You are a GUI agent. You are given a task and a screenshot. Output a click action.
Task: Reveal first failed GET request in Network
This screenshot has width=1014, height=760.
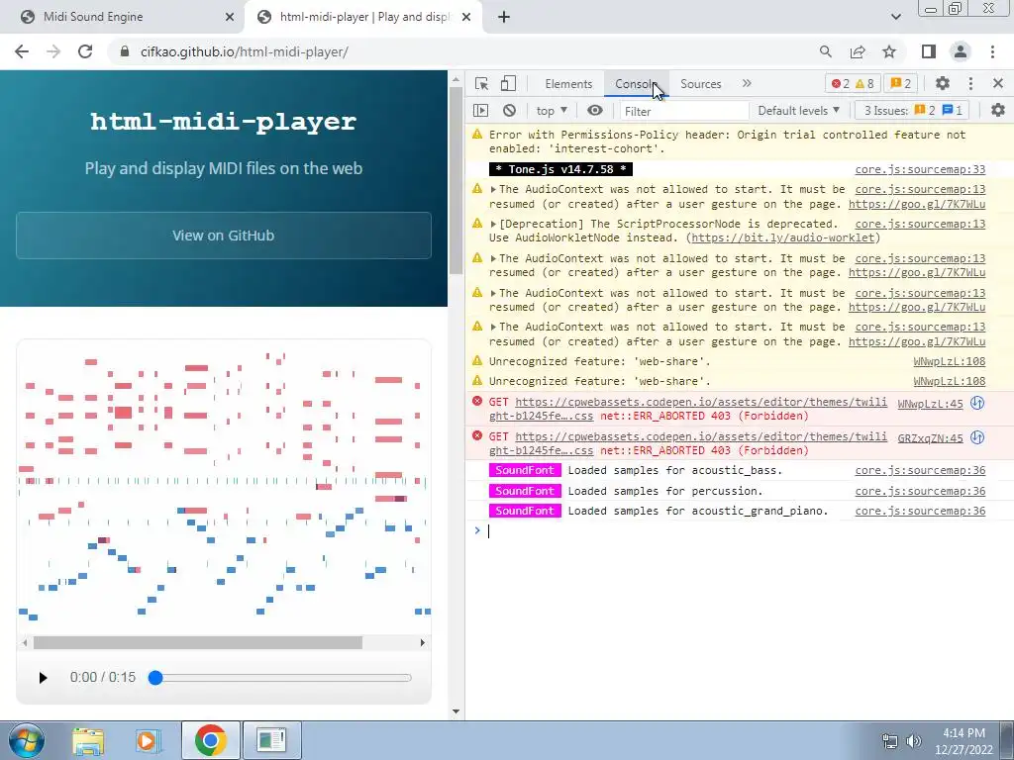coord(977,404)
